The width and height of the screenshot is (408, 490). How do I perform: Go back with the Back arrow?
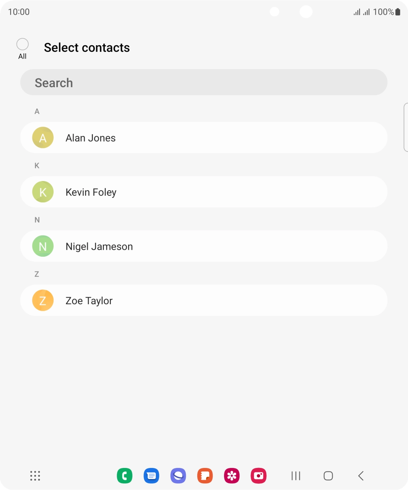(x=361, y=476)
